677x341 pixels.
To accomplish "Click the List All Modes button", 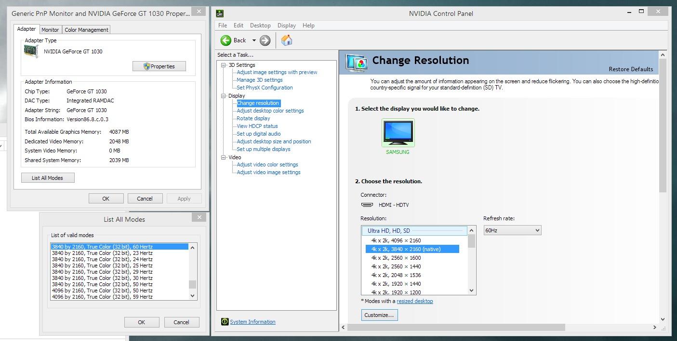I will pos(47,178).
